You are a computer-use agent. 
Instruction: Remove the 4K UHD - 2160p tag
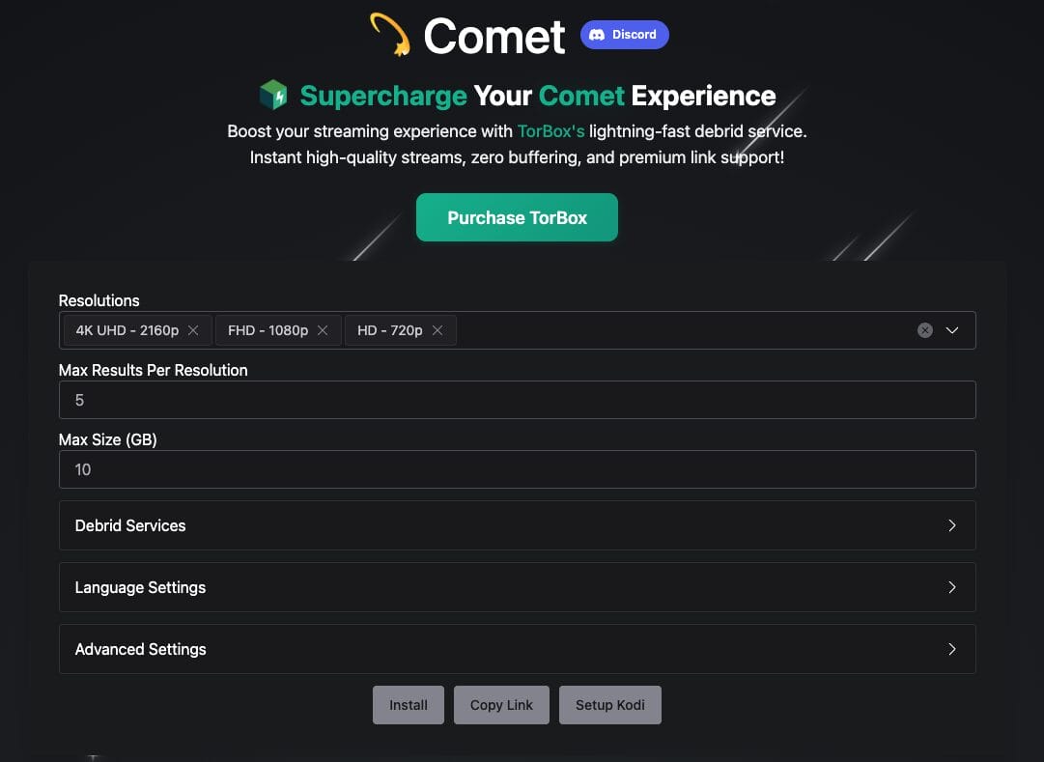[x=193, y=330]
